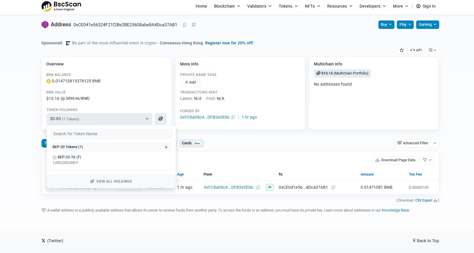Screen dimensions: 474x253
Task: Open the list options dropdown
Action: pyautogui.click(x=432, y=50)
